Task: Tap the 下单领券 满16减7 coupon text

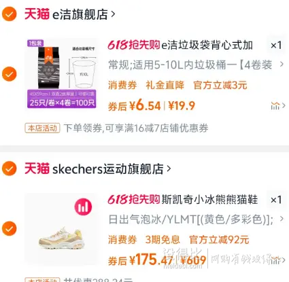Action: coord(136,128)
